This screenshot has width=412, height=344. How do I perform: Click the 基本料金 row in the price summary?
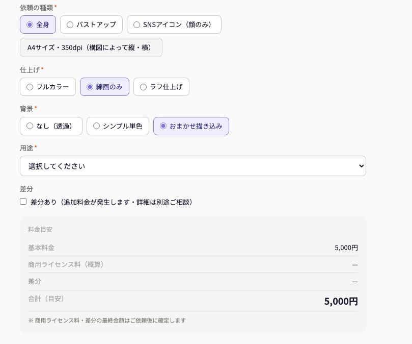[193, 248]
